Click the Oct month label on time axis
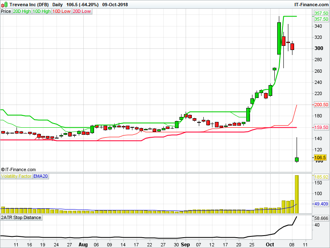Image resolution: width=330 pixels, height=248 pixels. point(270,245)
